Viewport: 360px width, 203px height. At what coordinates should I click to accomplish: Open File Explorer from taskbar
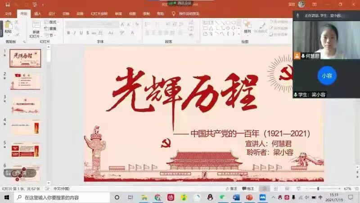coord(144,198)
